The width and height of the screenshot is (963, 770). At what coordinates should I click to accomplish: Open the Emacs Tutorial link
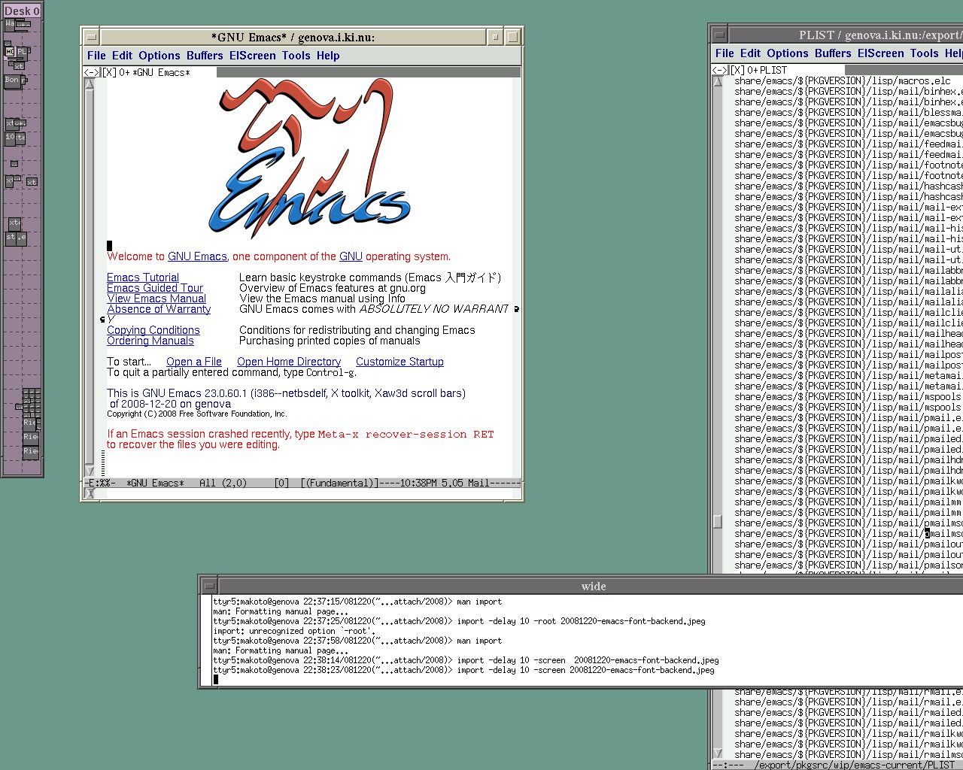click(143, 277)
